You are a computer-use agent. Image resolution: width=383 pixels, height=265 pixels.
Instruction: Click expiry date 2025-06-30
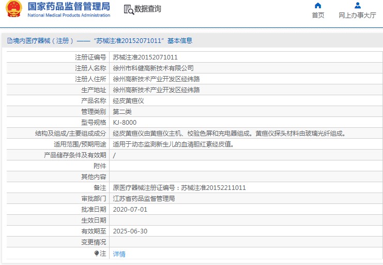[x=130, y=231]
